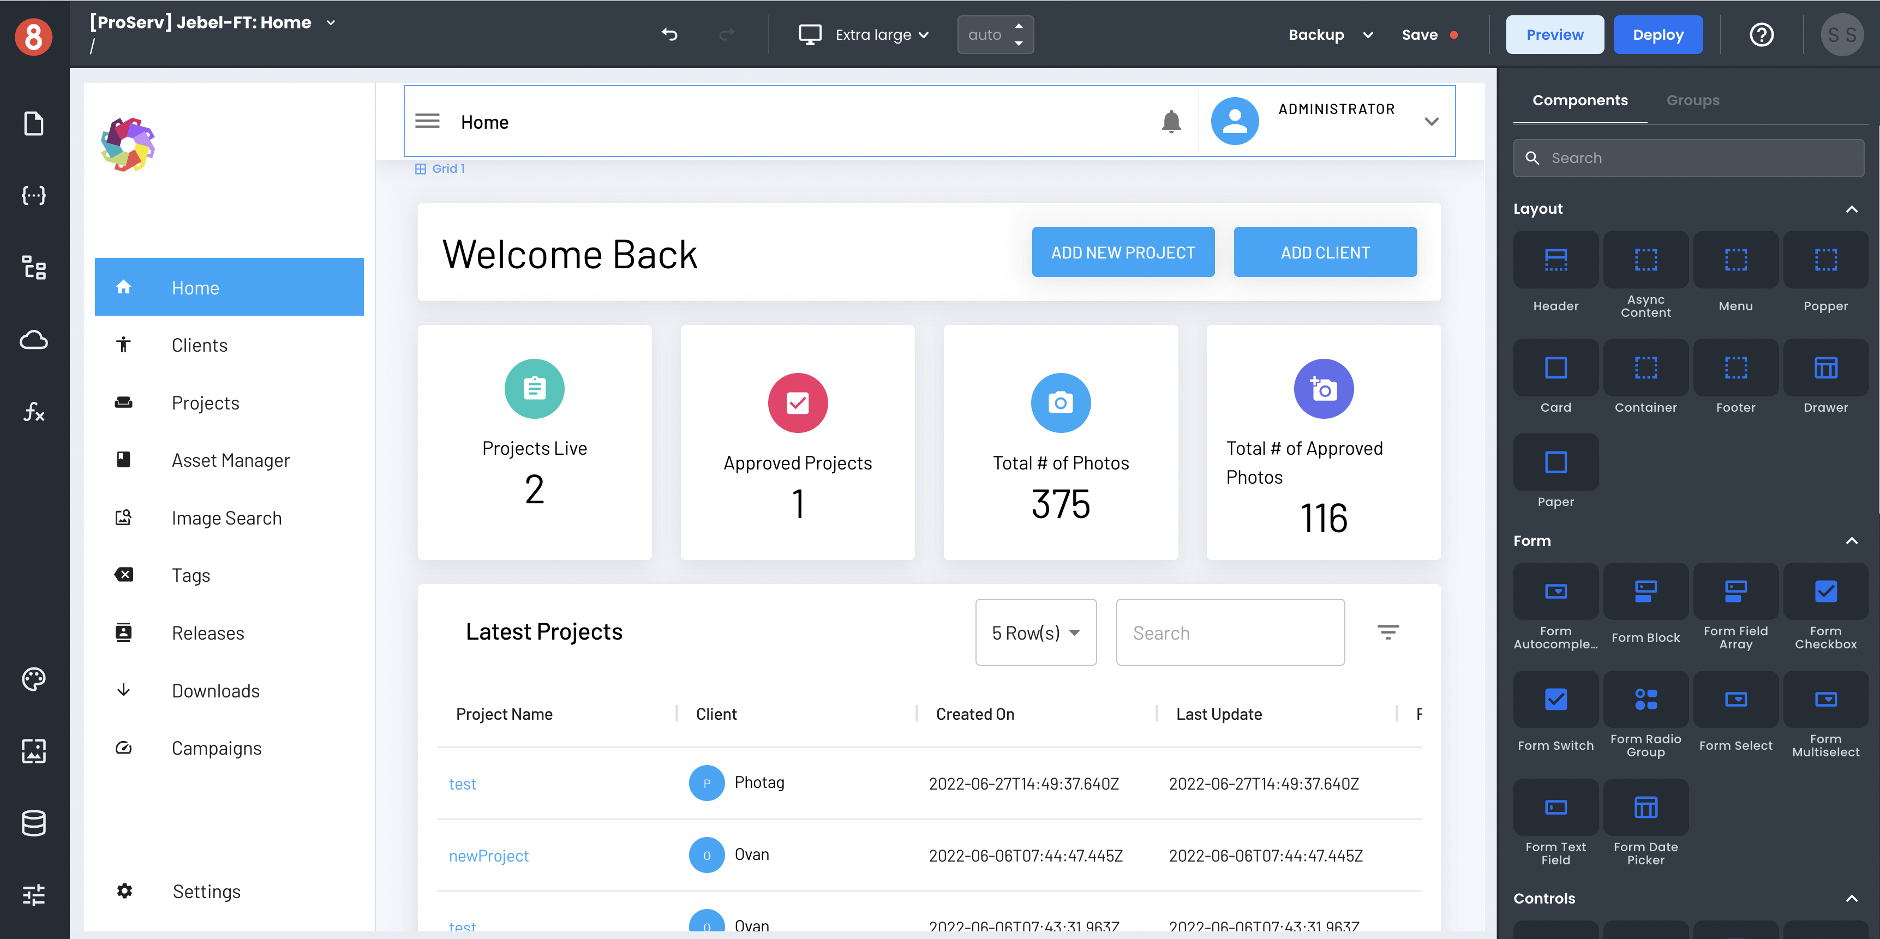The width and height of the screenshot is (1880, 939).
Task: Click the ADD NEW PROJECT button
Action: pyautogui.click(x=1123, y=251)
